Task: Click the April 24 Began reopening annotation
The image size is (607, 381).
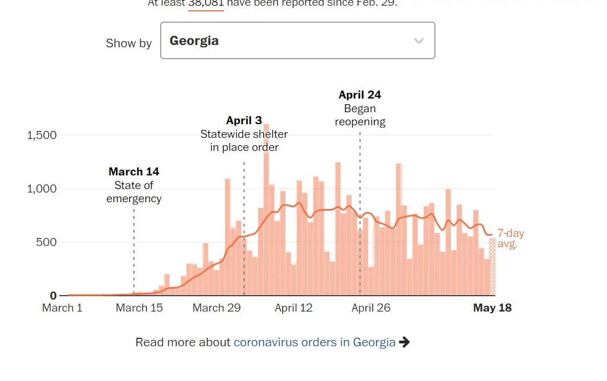Action: coord(360,108)
